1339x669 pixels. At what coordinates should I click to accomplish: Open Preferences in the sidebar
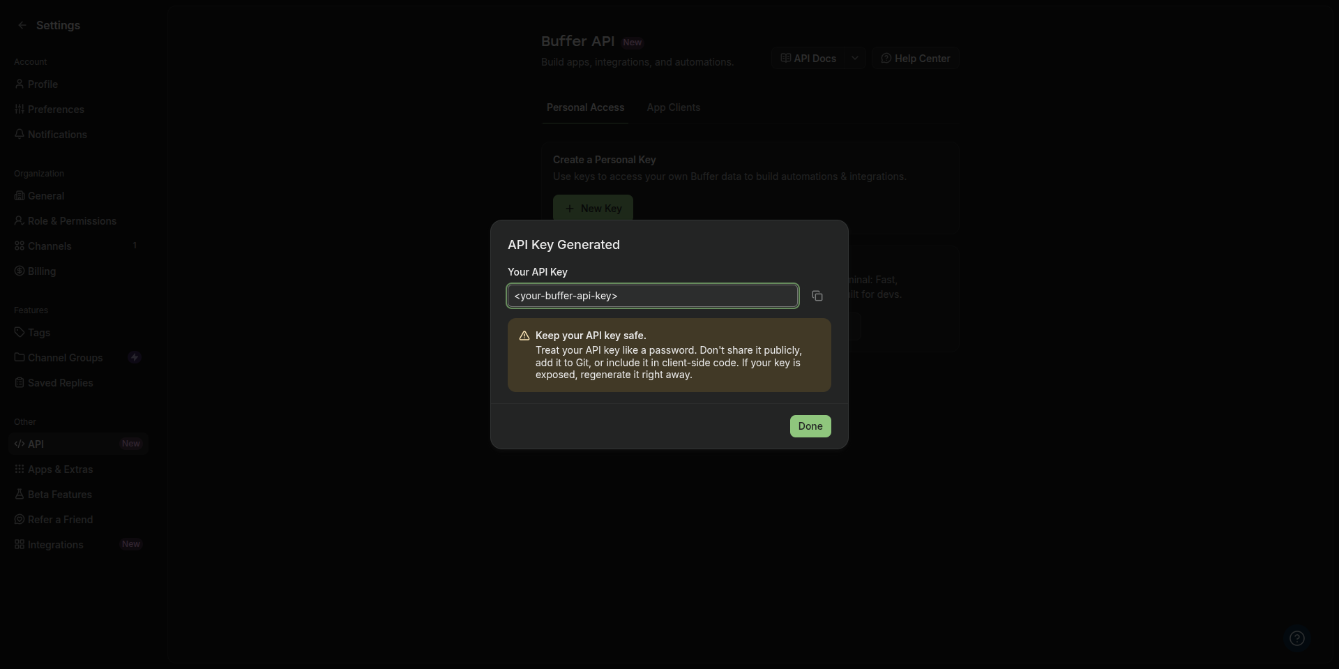(78, 110)
